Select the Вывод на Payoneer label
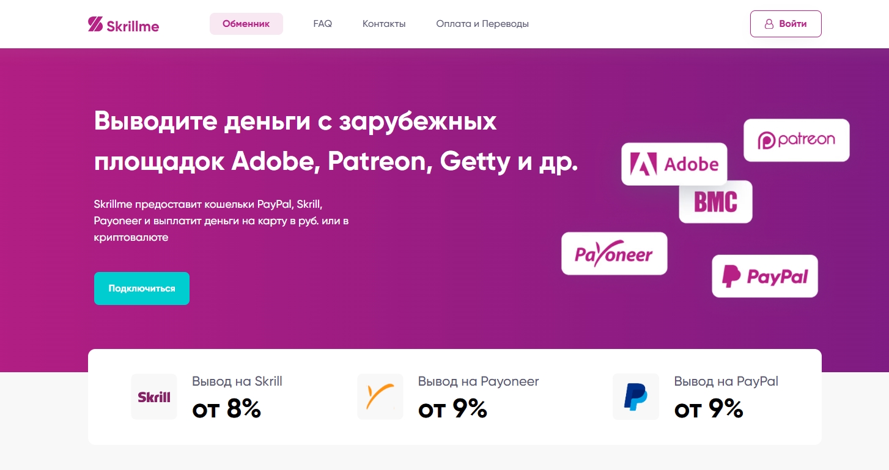Screen dimensions: 889x470 (x=478, y=381)
